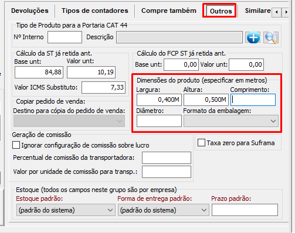Click the left tab scroll arrow
Image resolution: width=295 pixels, height=233 pixels.
pos(277,12)
